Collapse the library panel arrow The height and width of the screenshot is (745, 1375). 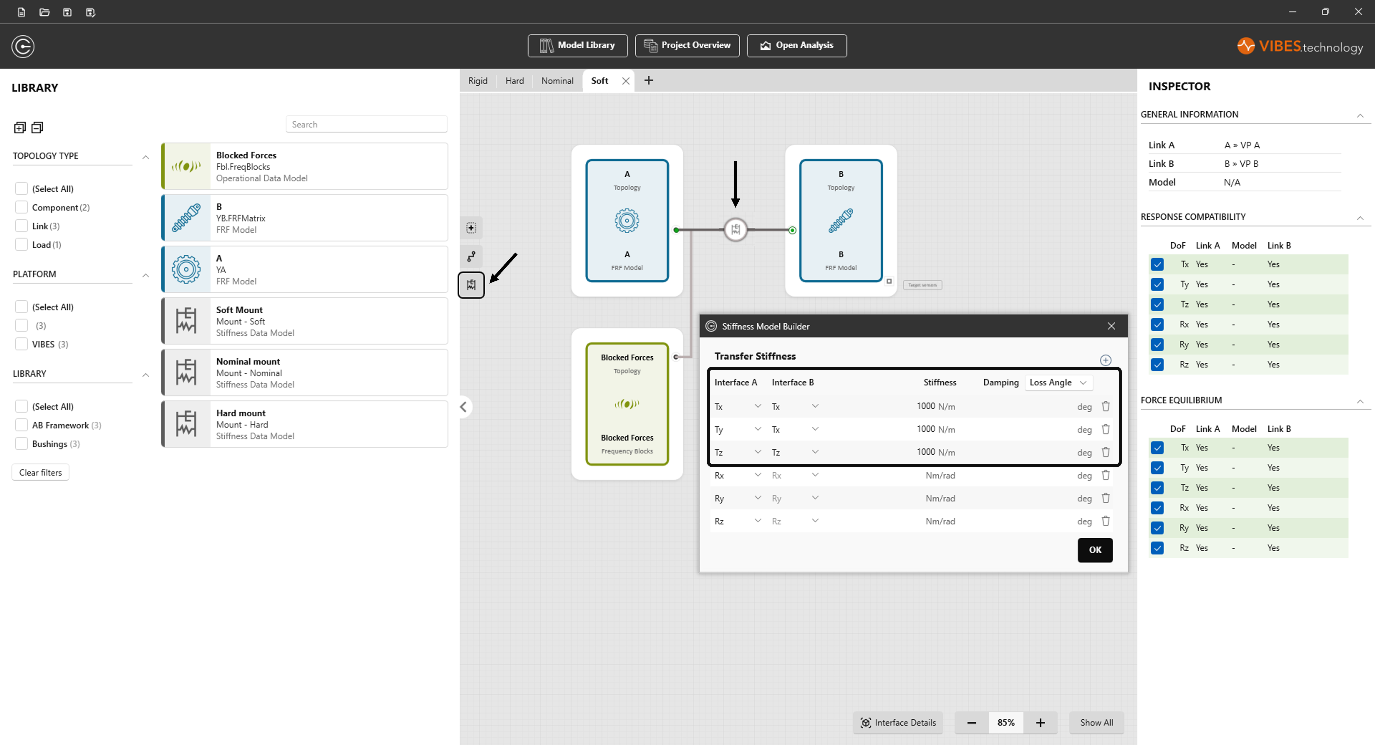[x=463, y=407]
